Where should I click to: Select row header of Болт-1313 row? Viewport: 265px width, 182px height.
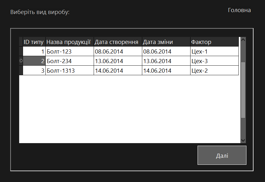click(x=21, y=70)
